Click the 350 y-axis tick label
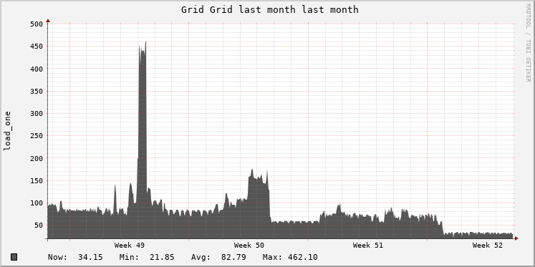 point(37,92)
